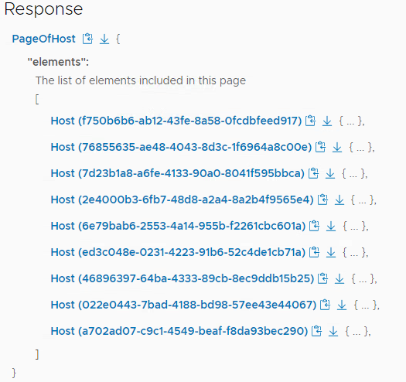Image resolution: width=406 pixels, height=382 pixels.
Task: Expand collapsed braces of Host 7d23b1a8
Action: pyautogui.click(x=353, y=173)
